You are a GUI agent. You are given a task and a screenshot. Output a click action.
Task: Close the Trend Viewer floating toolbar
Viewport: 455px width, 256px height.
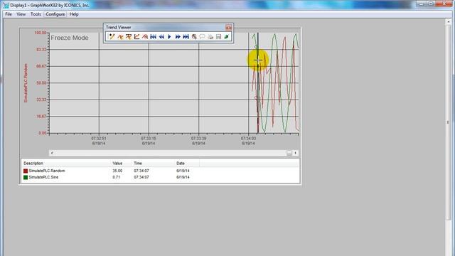coord(229,28)
